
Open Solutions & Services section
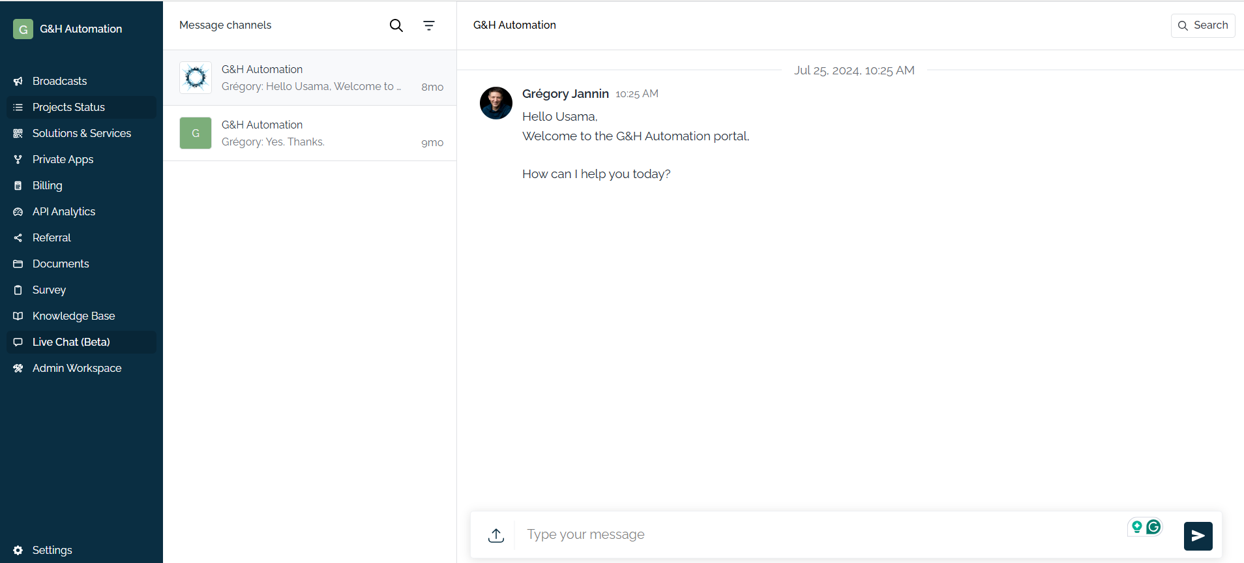[81, 133]
